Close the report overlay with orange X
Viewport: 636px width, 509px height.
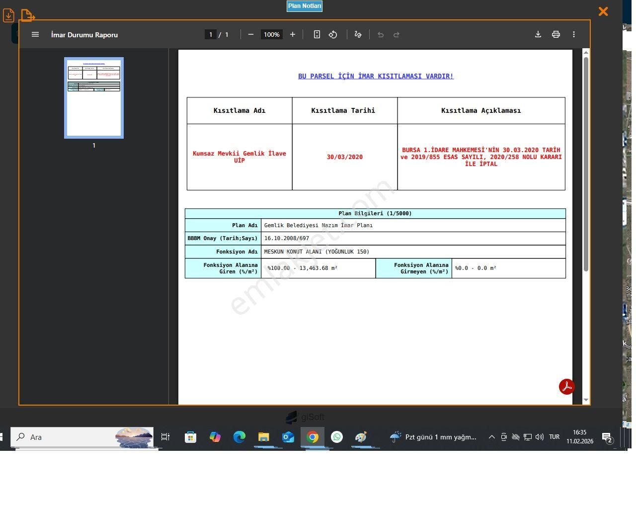coord(603,11)
